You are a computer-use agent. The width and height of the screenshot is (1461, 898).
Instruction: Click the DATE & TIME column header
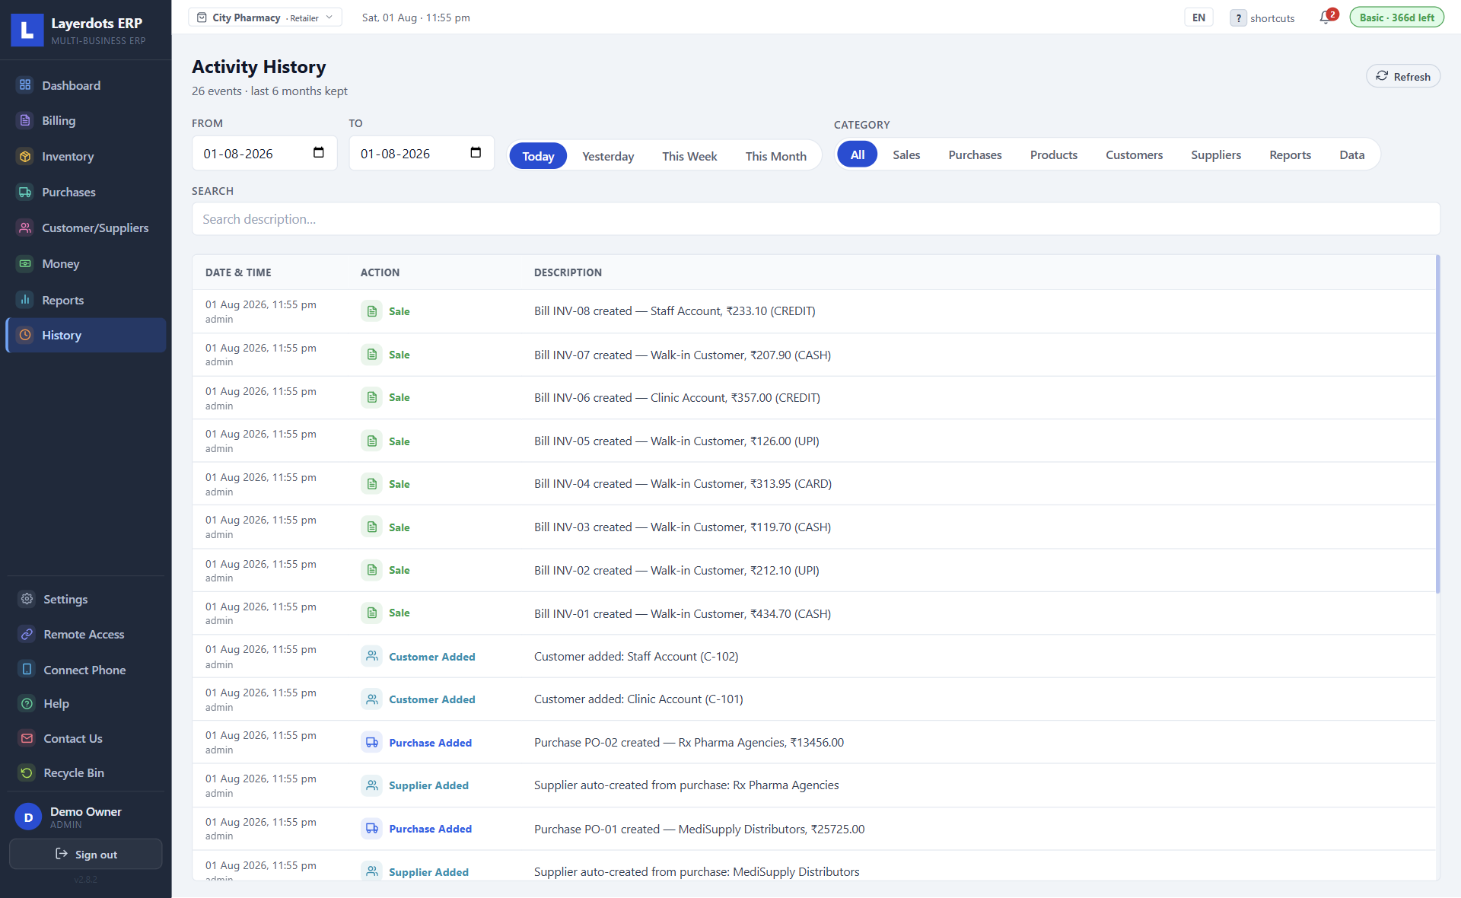238,272
